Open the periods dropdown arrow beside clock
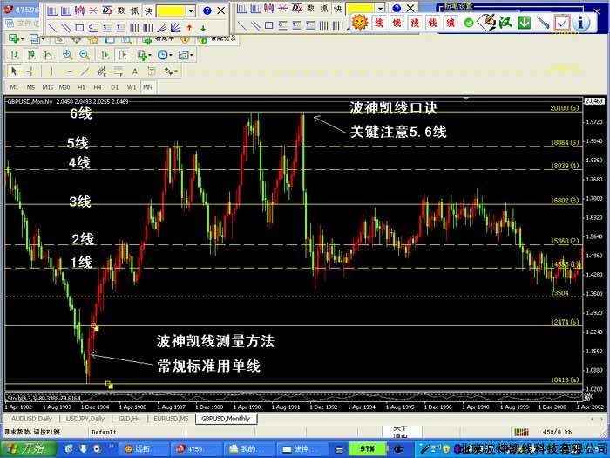Image resolution: width=610 pixels, height=458 pixels. (x=171, y=55)
